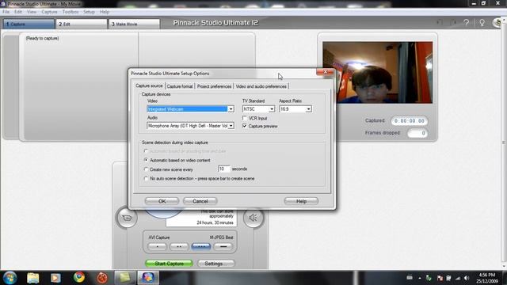Uncheck the Capture preview checkbox
The width and height of the screenshot is (507, 285).
245,126
